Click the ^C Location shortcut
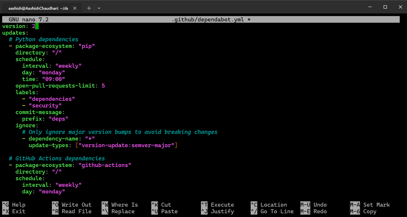This screenshot has width=407, height=217. [269, 205]
